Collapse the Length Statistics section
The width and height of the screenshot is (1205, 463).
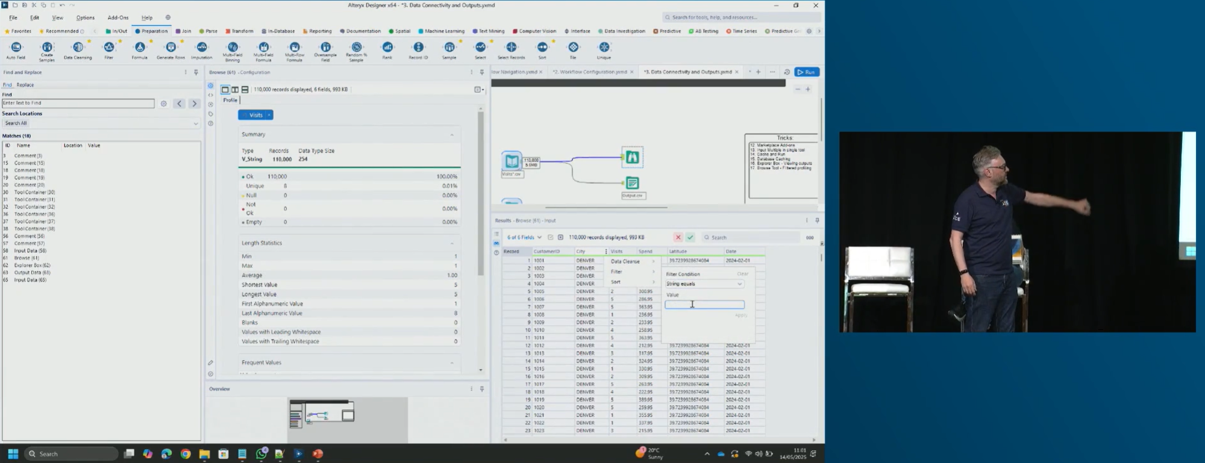click(x=452, y=243)
